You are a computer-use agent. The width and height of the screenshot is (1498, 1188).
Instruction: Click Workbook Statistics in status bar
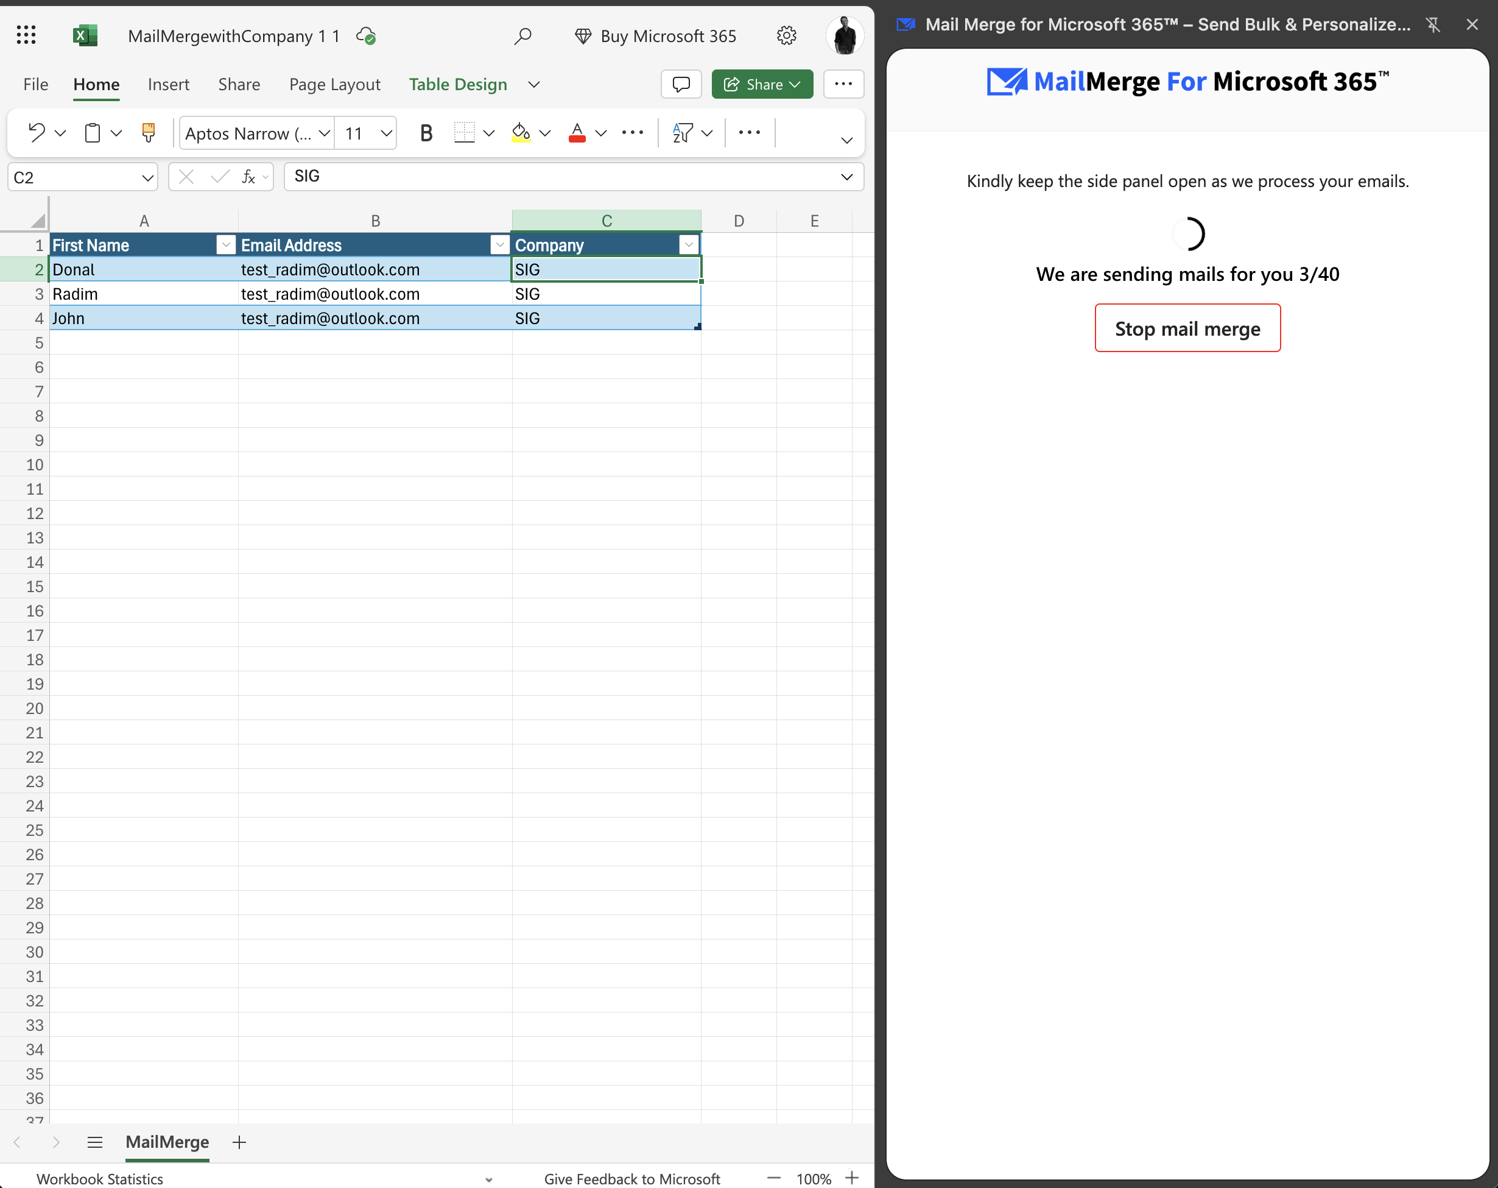pyautogui.click(x=100, y=1179)
